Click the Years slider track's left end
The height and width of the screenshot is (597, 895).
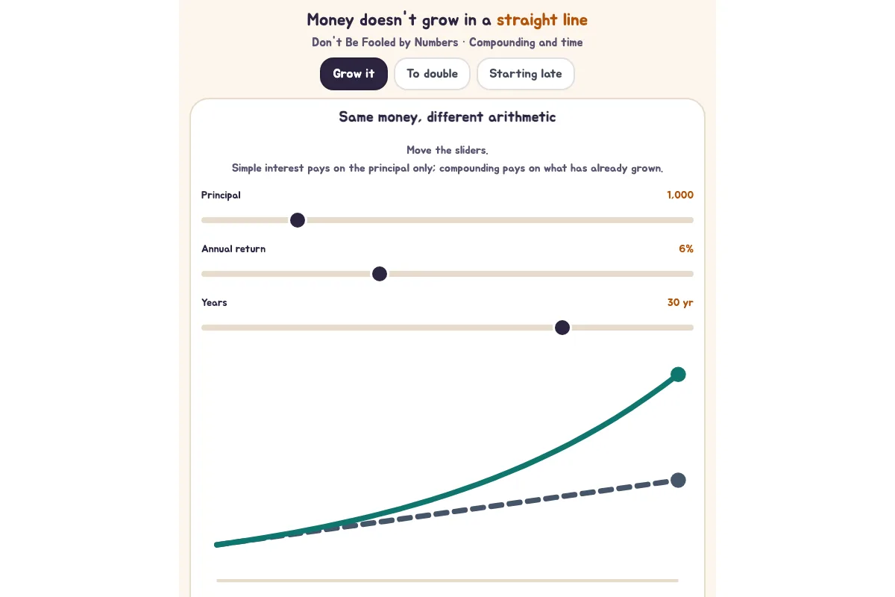pyautogui.click(x=204, y=328)
